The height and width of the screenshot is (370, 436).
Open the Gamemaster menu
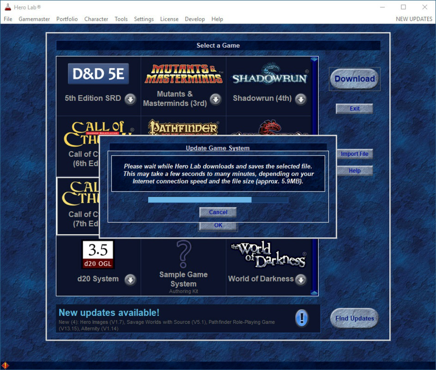[34, 19]
